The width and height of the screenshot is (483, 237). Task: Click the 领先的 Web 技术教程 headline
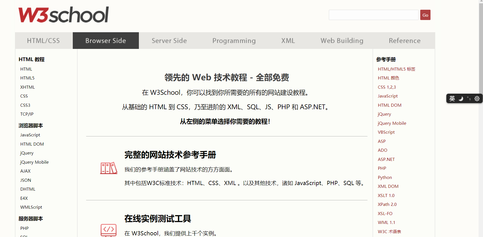coord(227,77)
